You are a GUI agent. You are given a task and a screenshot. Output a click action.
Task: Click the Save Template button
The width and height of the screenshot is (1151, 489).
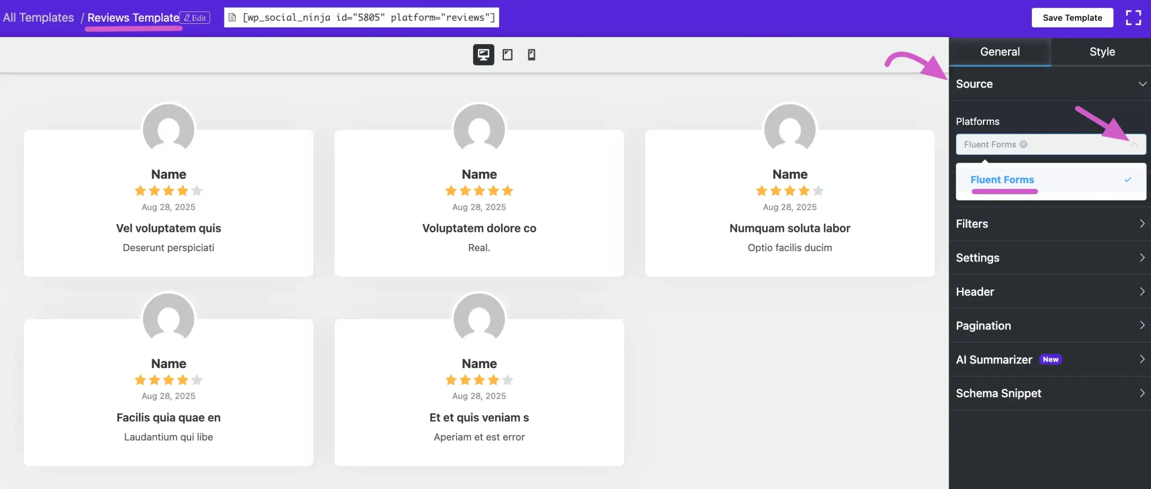pos(1072,18)
